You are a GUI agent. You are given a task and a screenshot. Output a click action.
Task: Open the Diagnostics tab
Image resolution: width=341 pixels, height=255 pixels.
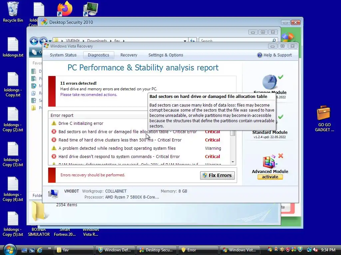pyautogui.click(x=99, y=55)
